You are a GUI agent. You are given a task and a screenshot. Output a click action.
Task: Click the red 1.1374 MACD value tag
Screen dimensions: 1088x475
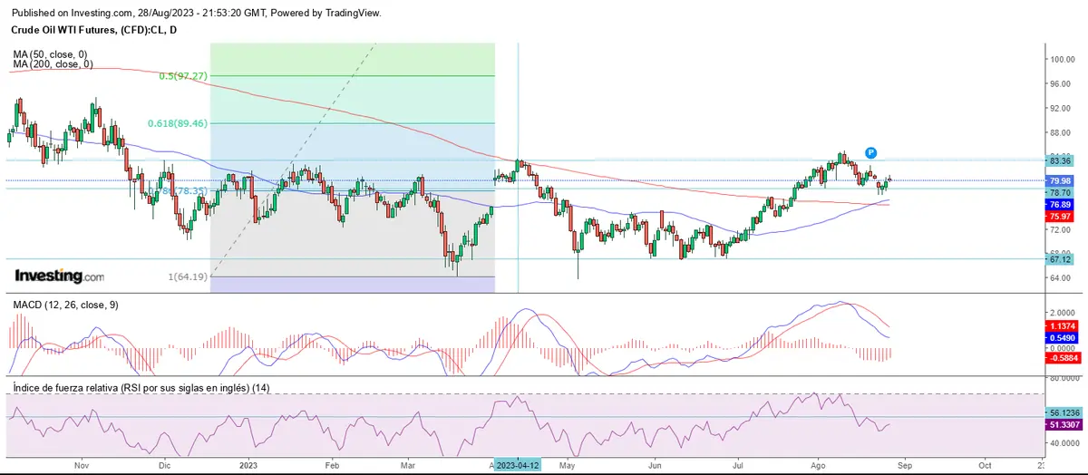point(1060,325)
